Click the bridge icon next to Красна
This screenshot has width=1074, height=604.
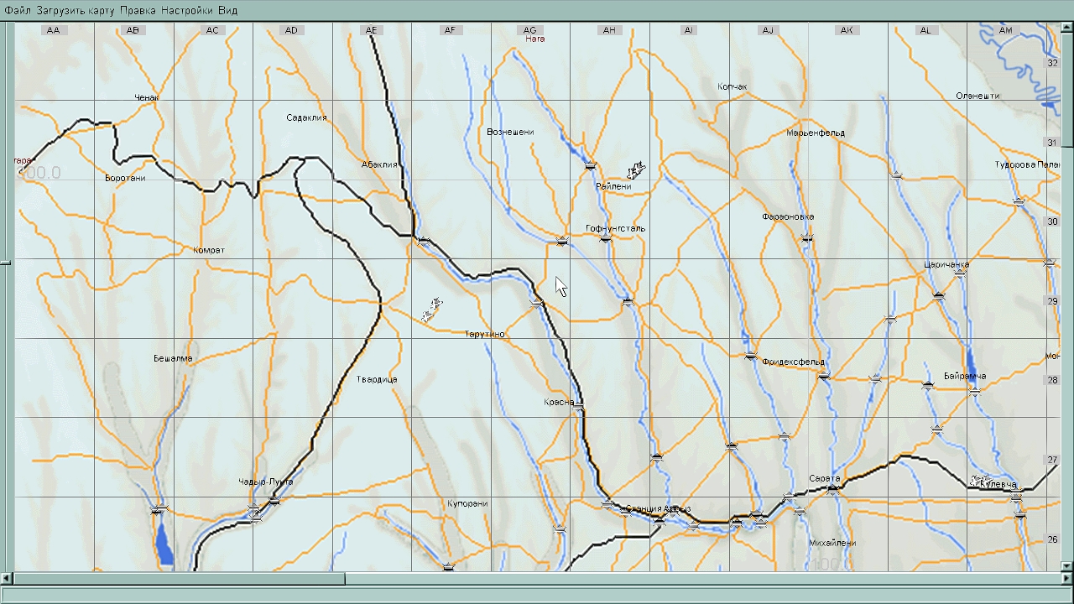[x=579, y=407]
